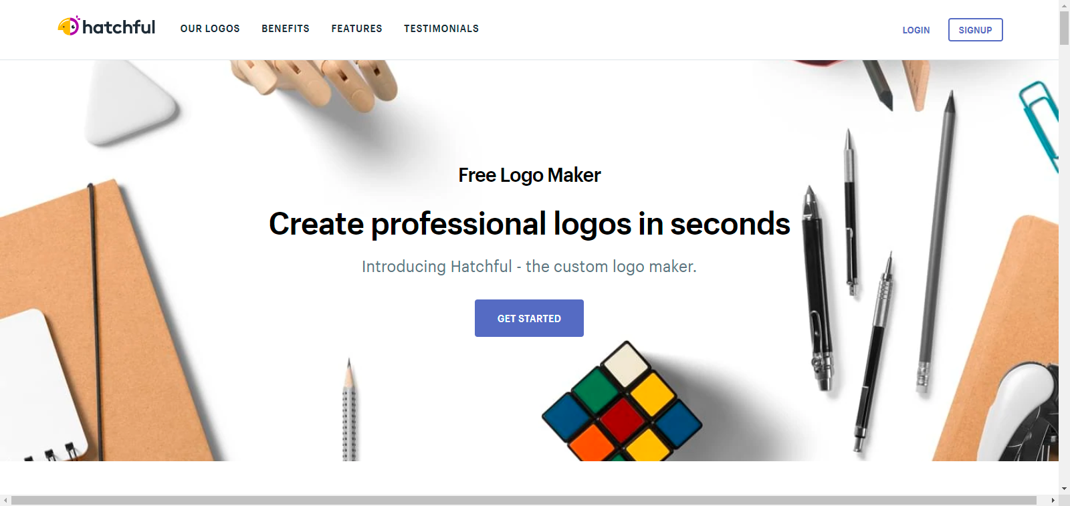This screenshot has width=1070, height=506.
Task: Open the Features navigation link
Action: [x=356, y=29]
